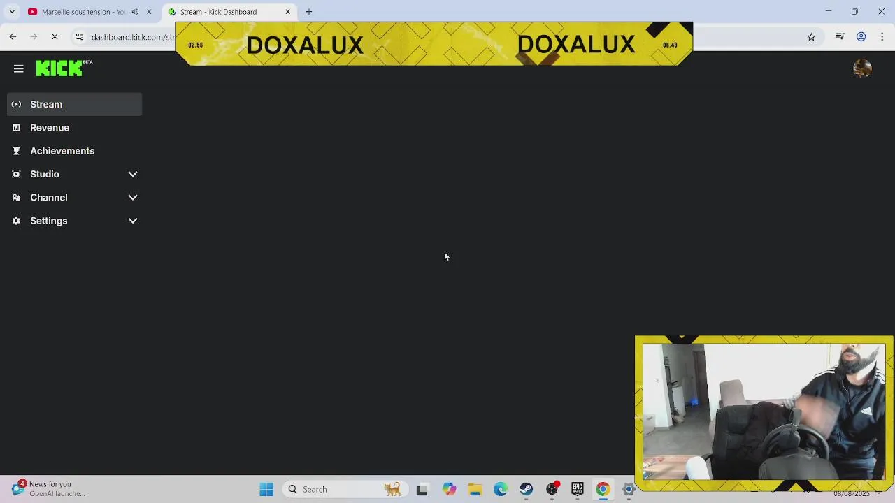Open Microsoft Edge from taskbar
895x503 pixels.
[x=501, y=490]
